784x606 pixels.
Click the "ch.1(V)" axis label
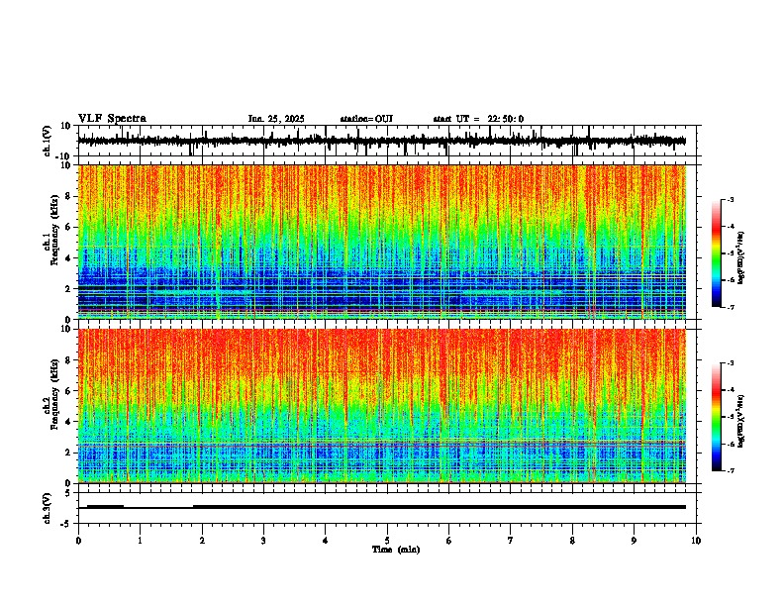(x=48, y=141)
